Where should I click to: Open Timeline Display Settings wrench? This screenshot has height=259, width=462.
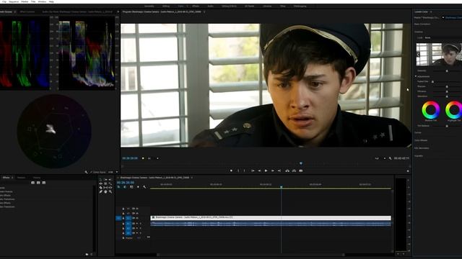144,187
